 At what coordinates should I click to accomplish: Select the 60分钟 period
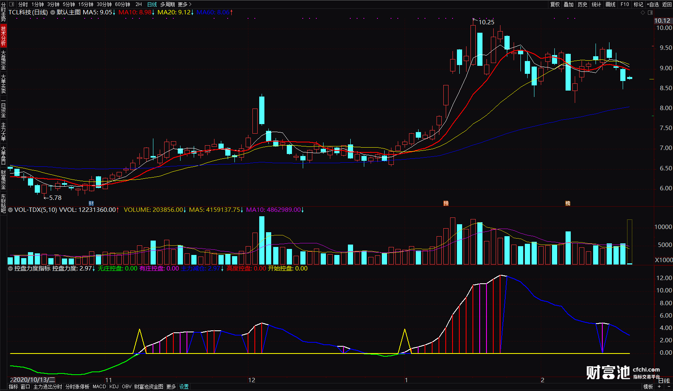123,4
